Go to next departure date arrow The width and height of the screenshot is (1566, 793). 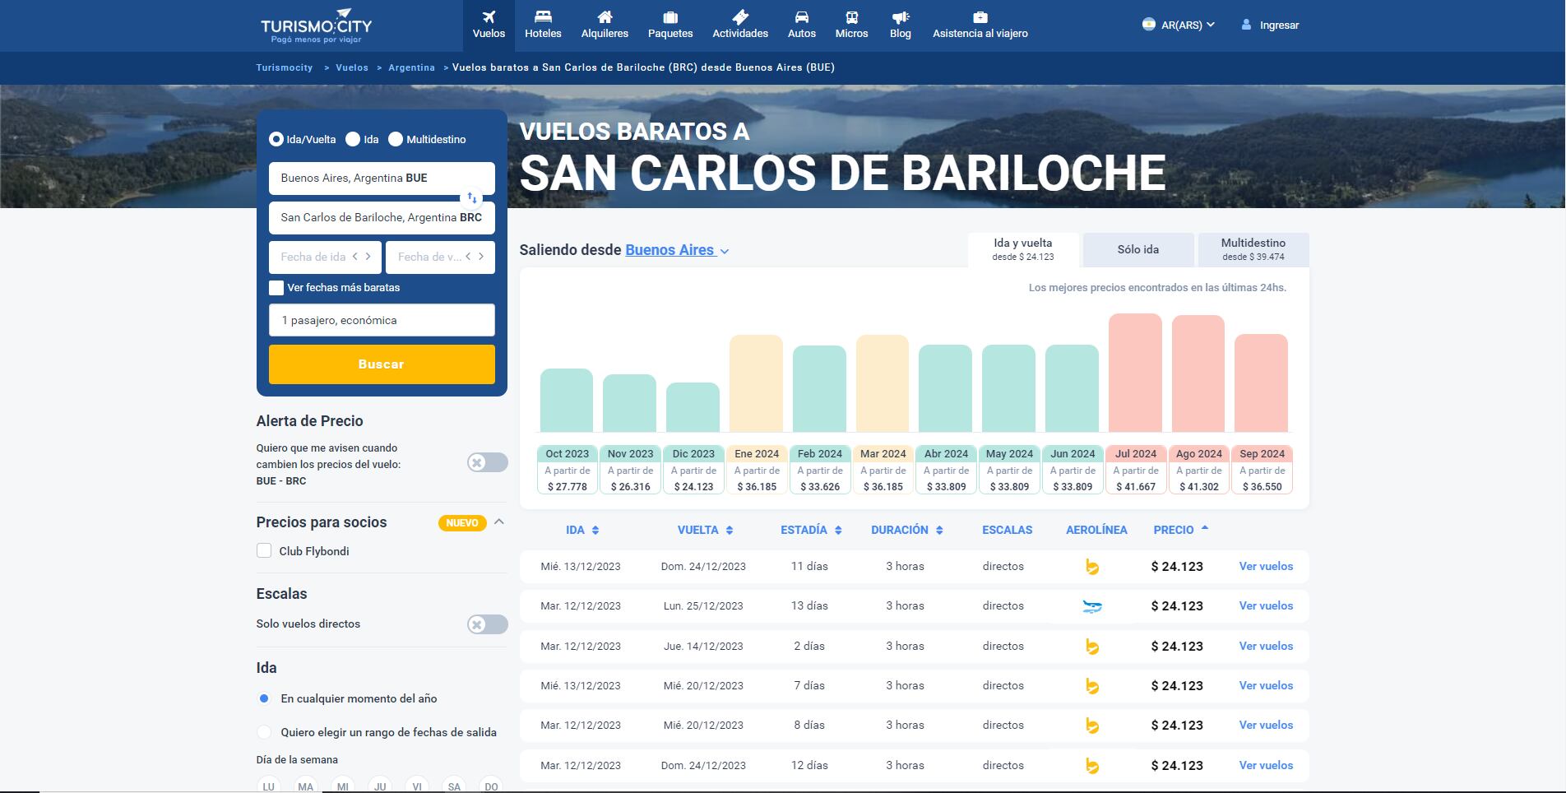[x=368, y=257]
